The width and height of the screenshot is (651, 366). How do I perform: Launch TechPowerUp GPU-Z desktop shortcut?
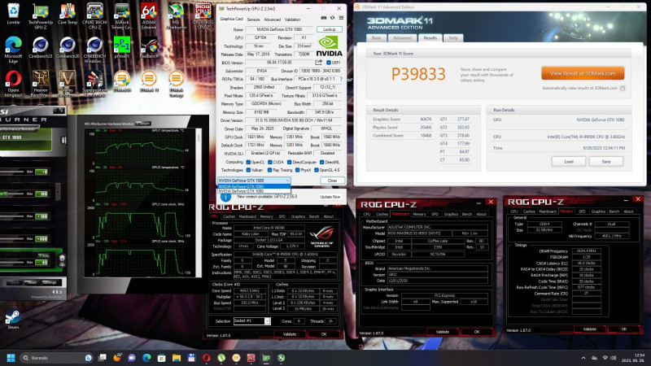coord(40,15)
